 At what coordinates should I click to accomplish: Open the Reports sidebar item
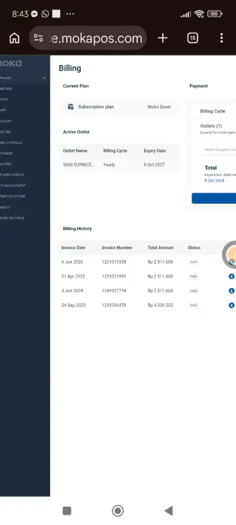4,99
